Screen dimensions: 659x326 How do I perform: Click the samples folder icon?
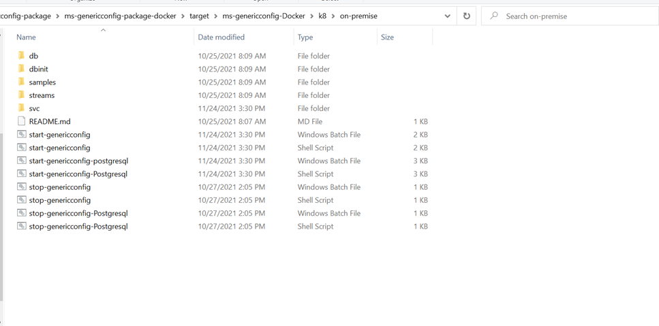(x=21, y=82)
